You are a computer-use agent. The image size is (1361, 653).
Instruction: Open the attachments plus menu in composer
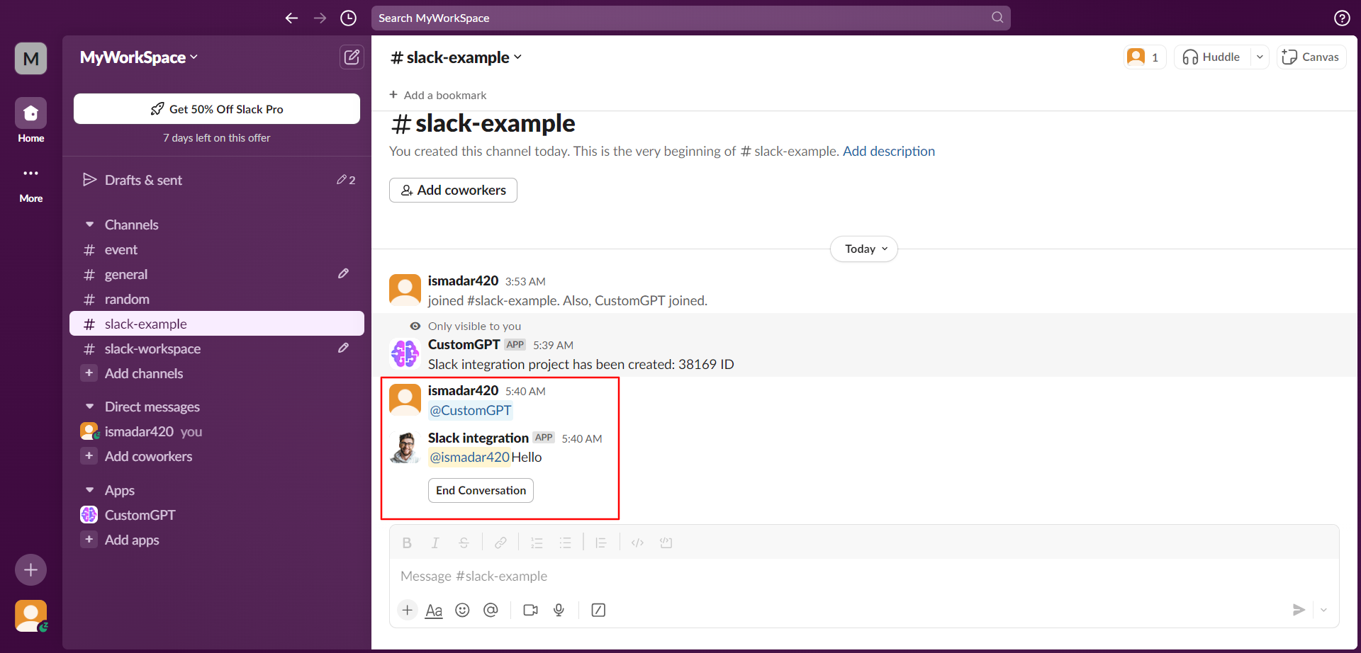coord(407,610)
